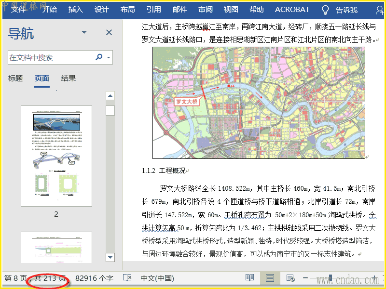Click the zoom slider in status bar
386x289 pixels.
[x=338, y=278]
